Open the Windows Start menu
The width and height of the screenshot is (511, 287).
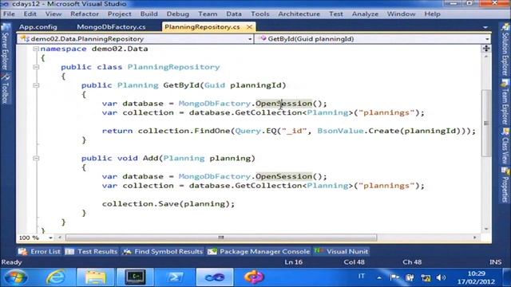coord(15,277)
